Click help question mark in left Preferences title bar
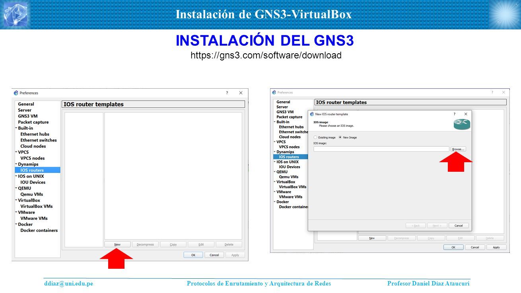 pos(227,93)
